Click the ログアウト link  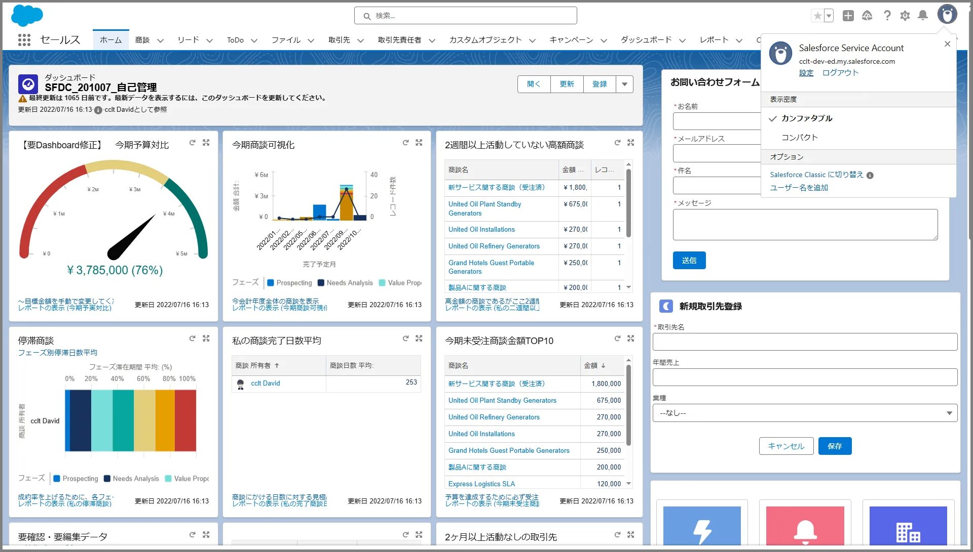[840, 73]
